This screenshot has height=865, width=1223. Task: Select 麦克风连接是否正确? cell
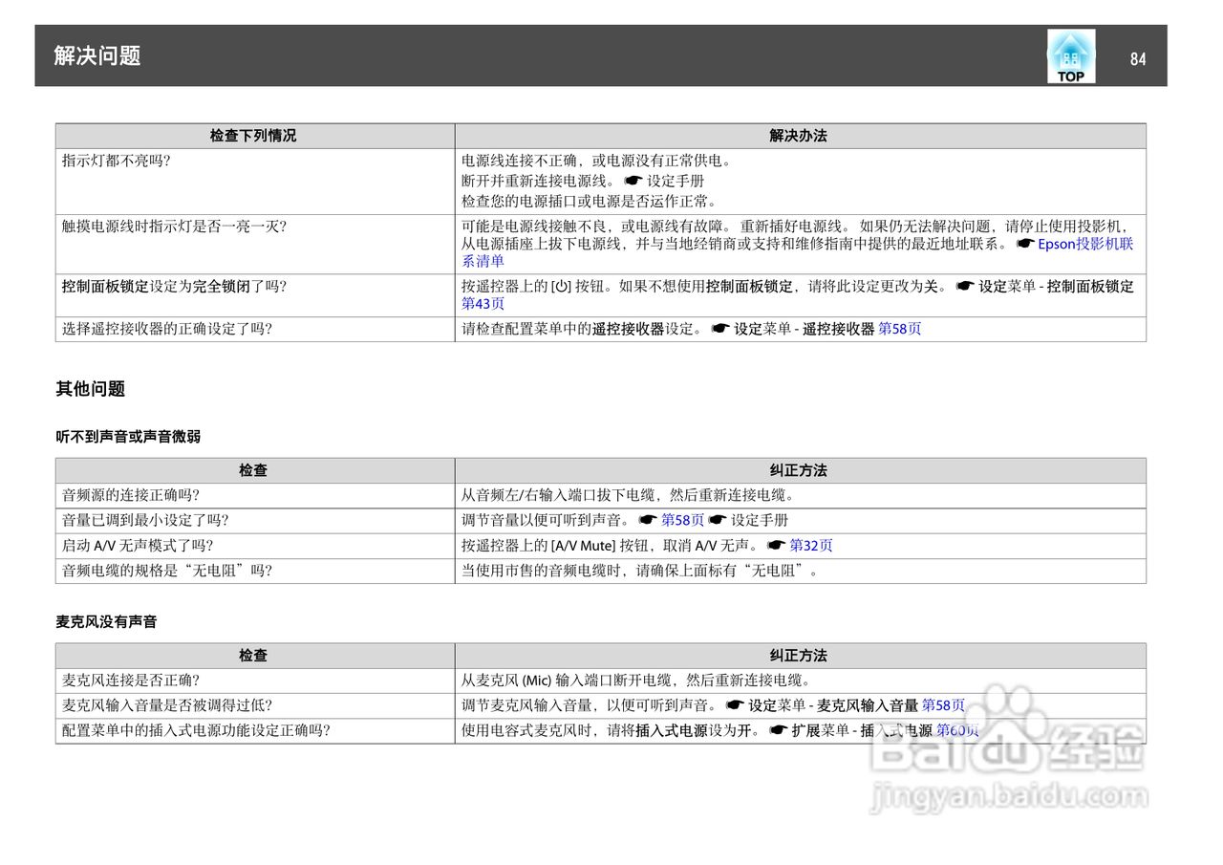254,681
